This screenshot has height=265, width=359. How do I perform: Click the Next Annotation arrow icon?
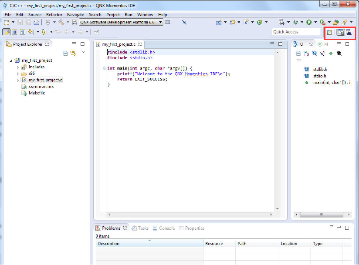click(31, 32)
